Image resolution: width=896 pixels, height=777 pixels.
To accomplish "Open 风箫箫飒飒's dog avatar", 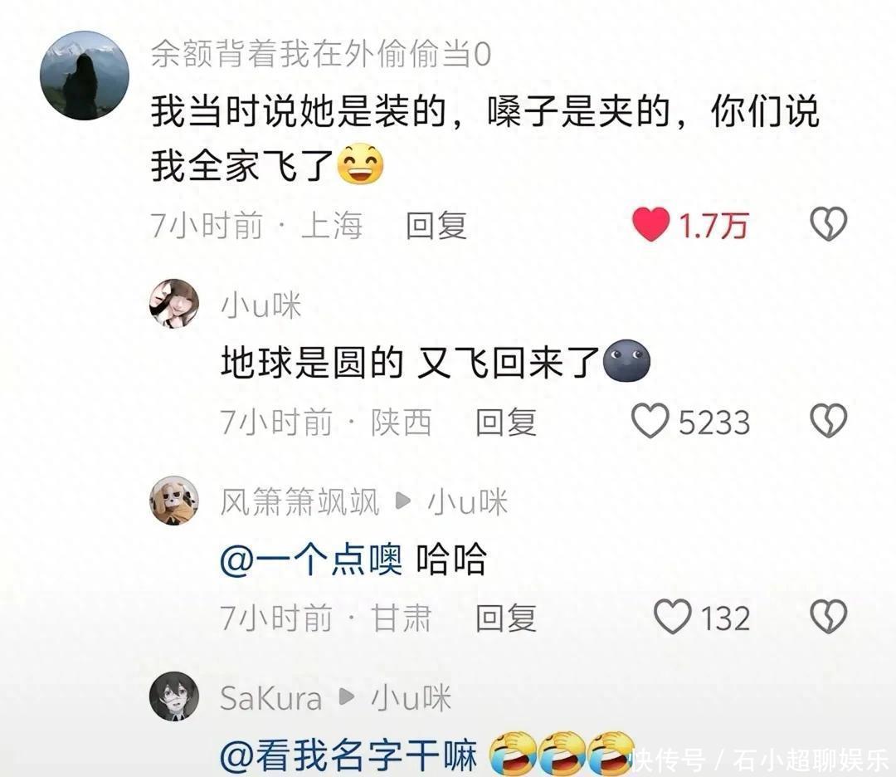I will [x=174, y=501].
